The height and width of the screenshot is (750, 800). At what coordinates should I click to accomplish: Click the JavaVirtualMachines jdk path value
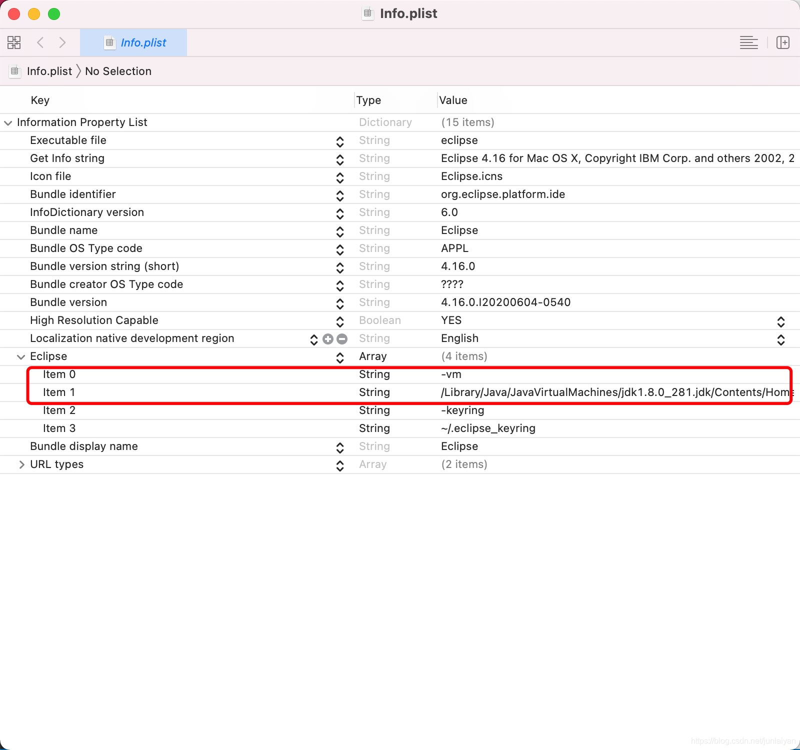tap(616, 392)
